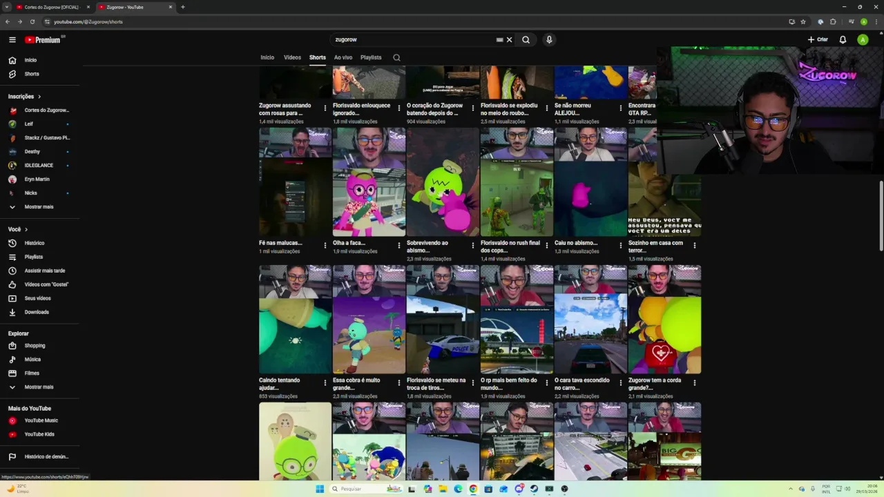
Task: Open the IDLEGLANCE subscription
Action: (x=39, y=166)
